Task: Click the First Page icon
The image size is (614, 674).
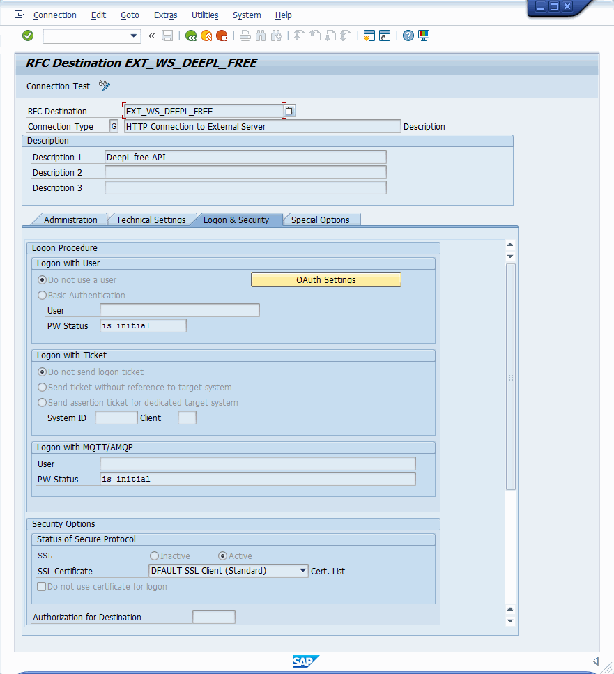Action: (x=300, y=36)
